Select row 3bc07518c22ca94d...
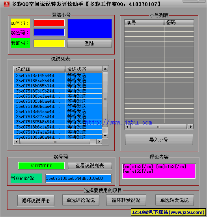Viewport: 207px width, 217px height. pos(58,117)
